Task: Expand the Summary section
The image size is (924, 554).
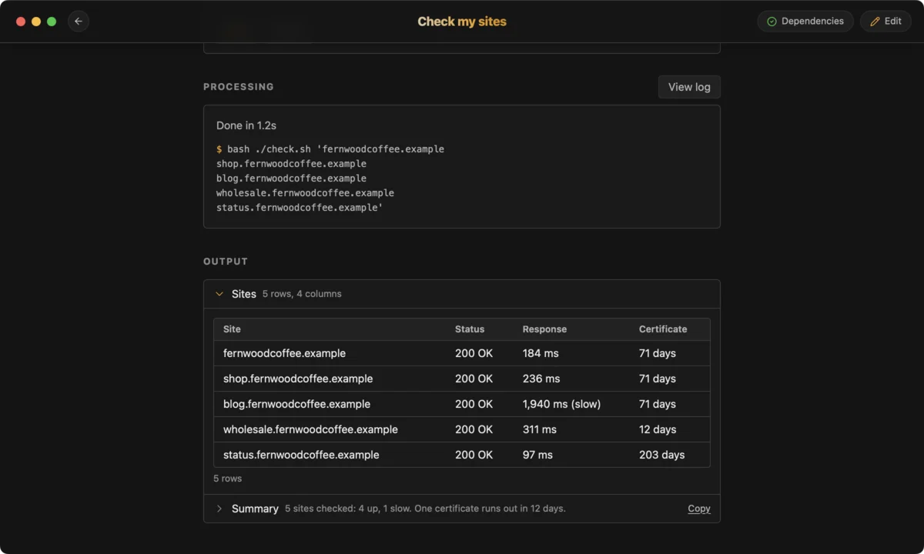Action: coord(219,509)
